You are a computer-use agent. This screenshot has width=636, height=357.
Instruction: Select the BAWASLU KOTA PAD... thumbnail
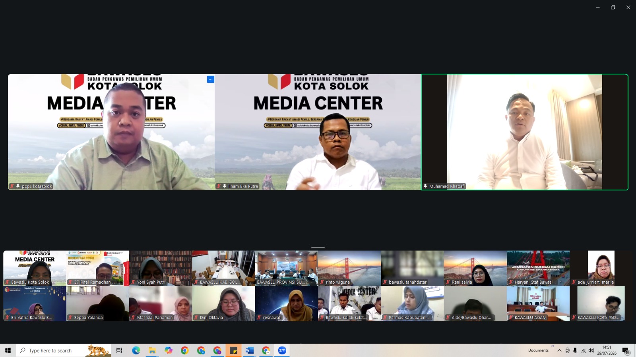[x=601, y=304]
